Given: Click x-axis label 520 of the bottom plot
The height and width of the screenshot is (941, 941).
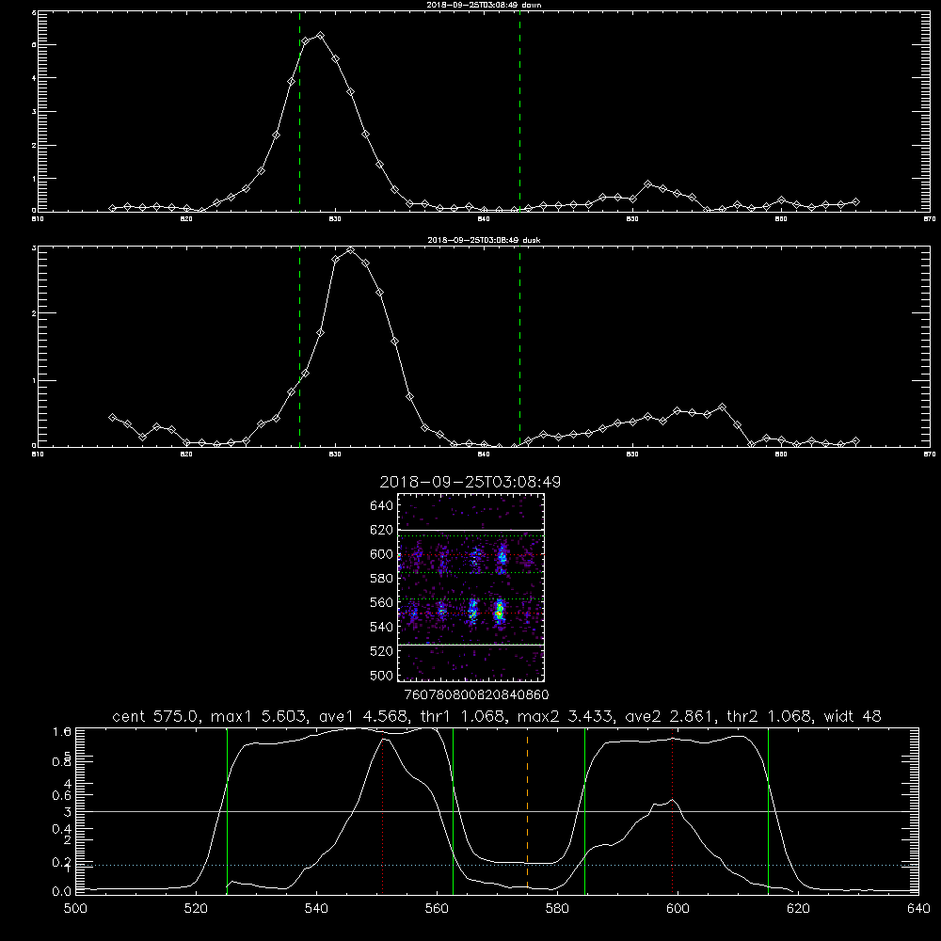Looking at the screenshot, I should point(197,909).
